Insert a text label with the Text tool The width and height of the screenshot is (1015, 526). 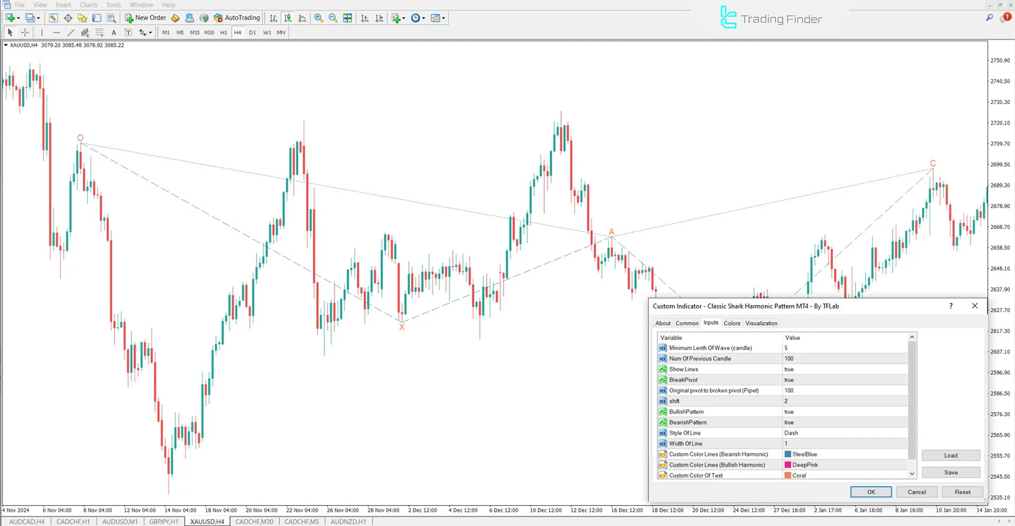114,32
